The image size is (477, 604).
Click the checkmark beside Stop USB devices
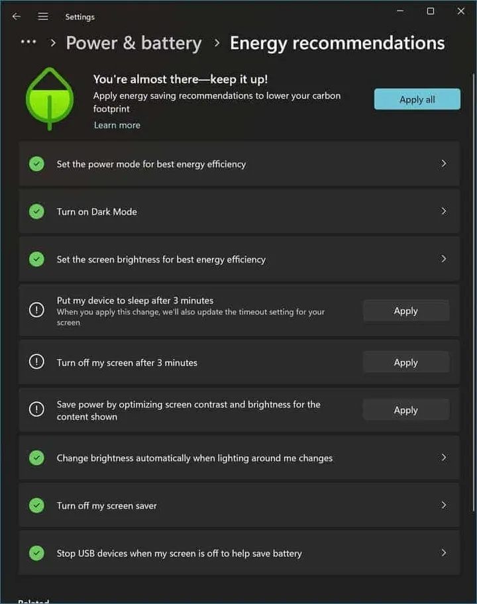click(x=36, y=552)
